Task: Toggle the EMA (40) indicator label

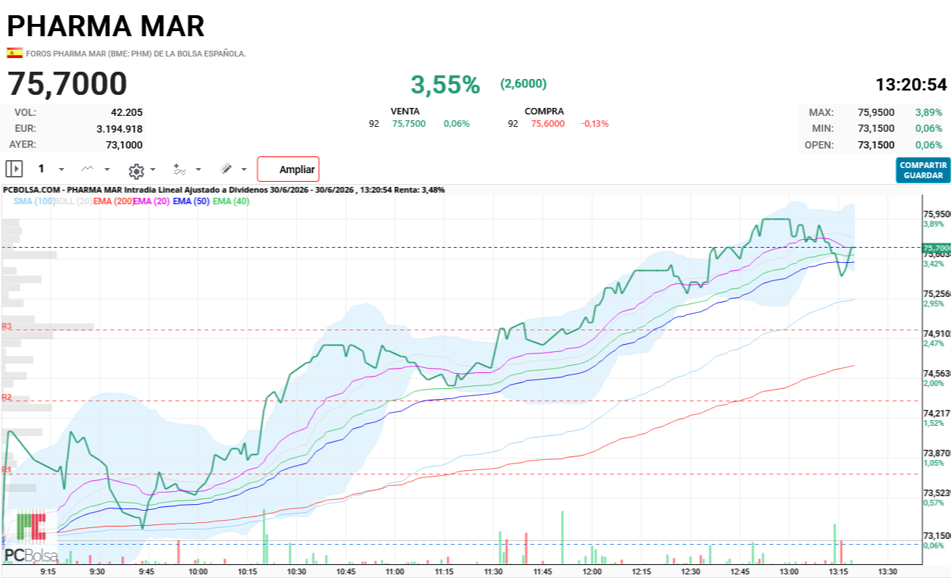Action: (x=231, y=201)
